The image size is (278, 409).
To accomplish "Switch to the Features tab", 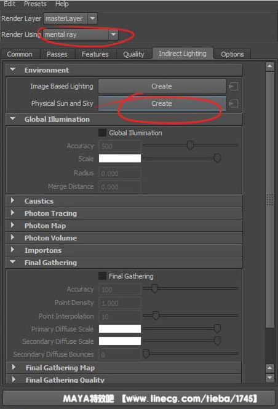I will click(x=95, y=54).
